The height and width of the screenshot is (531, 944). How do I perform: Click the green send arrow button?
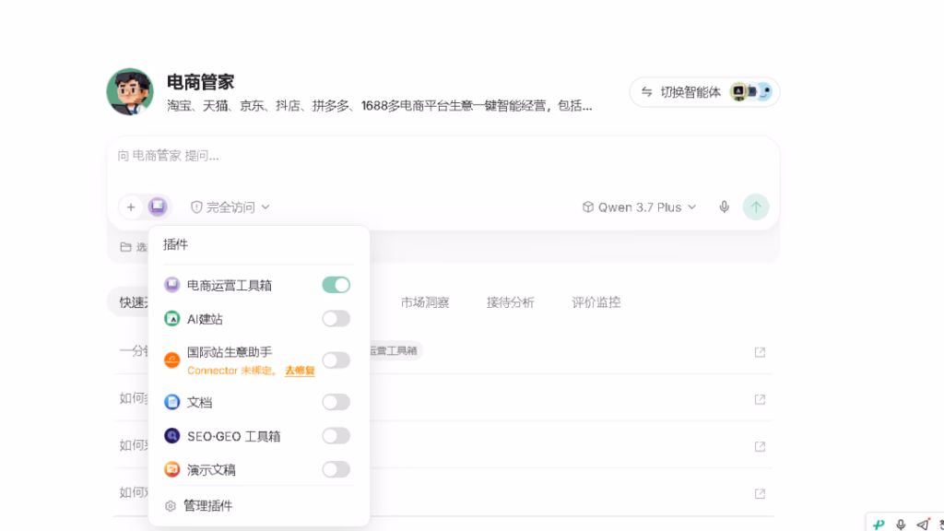pyautogui.click(x=756, y=207)
